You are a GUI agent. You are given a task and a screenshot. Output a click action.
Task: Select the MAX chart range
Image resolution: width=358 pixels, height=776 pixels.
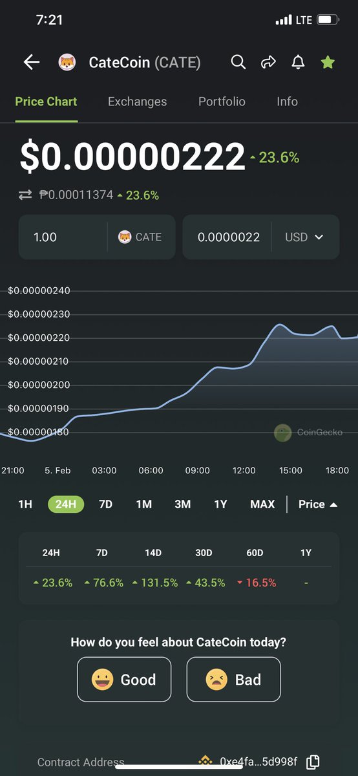point(262,504)
